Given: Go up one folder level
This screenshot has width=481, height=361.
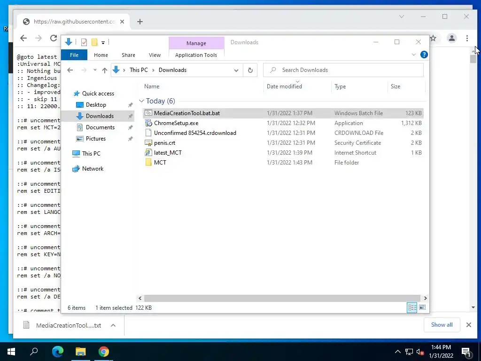Looking at the screenshot, I should [105, 70].
